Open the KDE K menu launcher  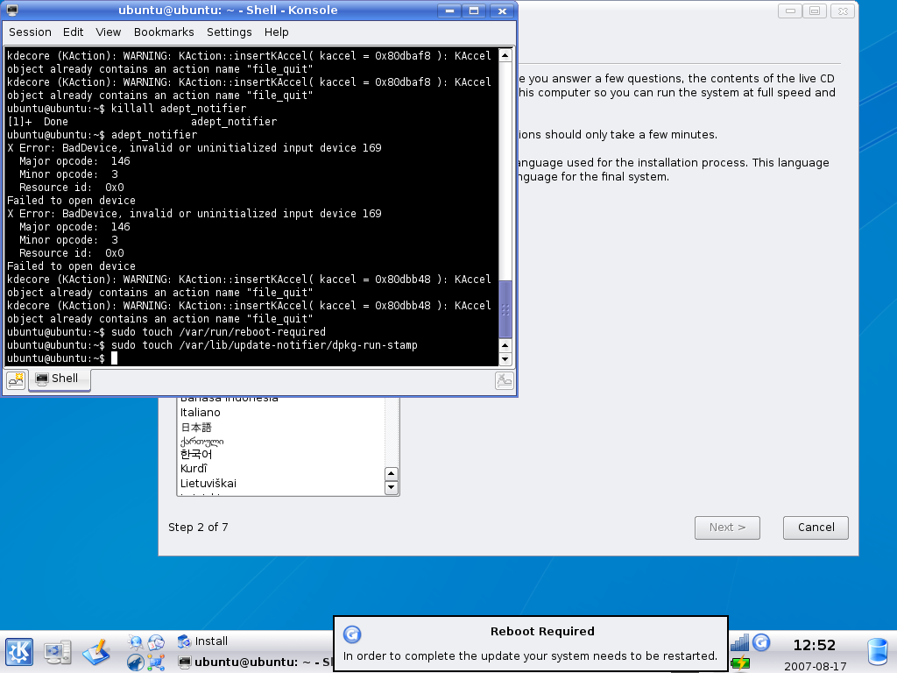tap(19, 652)
